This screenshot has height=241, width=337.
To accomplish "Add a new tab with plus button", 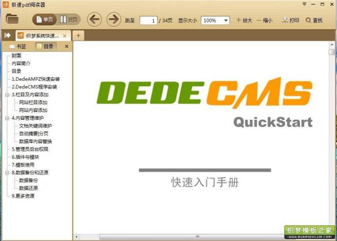I will (79, 36).
